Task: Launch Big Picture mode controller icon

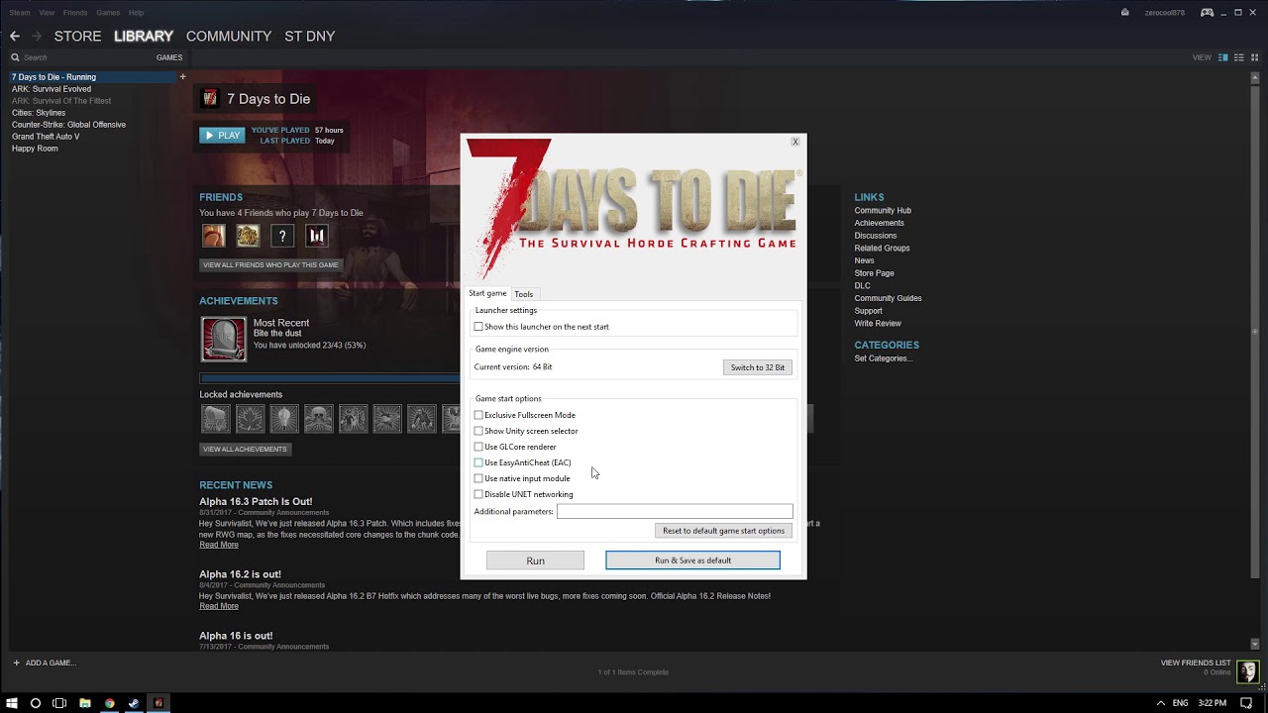Action: 1207,13
